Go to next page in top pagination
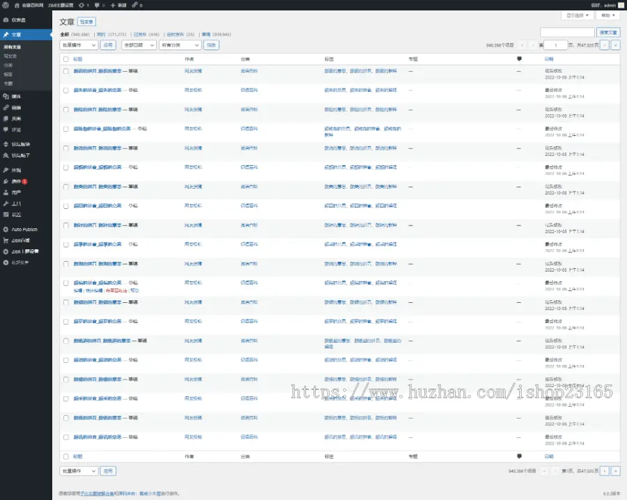This screenshot has height=500, width=627. coord(605,45)
